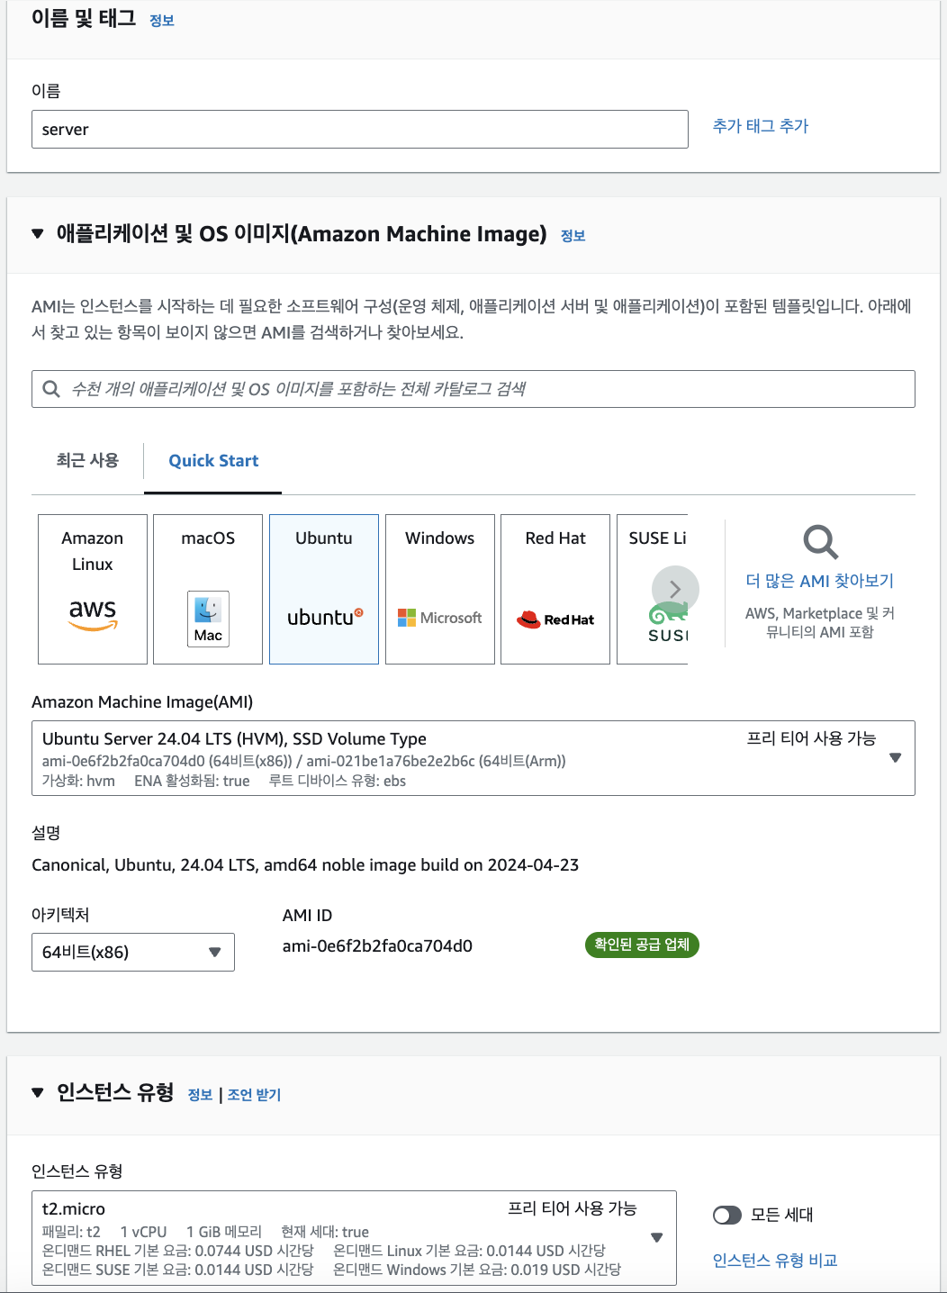Viewport: 947px width, 1293px height.
Task: Click the Canonical, Ubuntu, 24.04 LTS description text
Action: (305, 865)
